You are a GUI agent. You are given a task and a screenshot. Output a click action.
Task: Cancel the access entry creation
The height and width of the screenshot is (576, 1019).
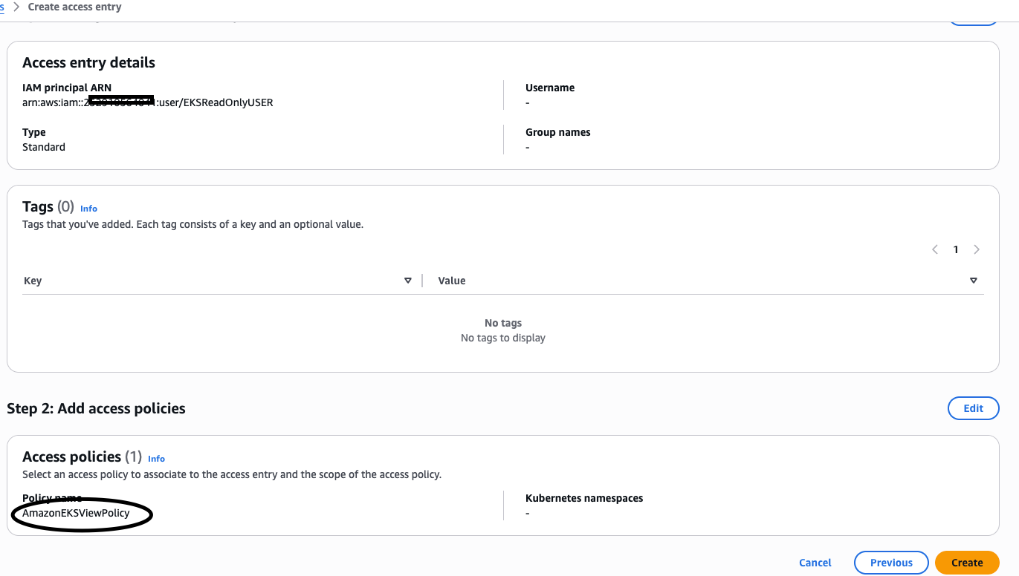[x=815, y=563]
